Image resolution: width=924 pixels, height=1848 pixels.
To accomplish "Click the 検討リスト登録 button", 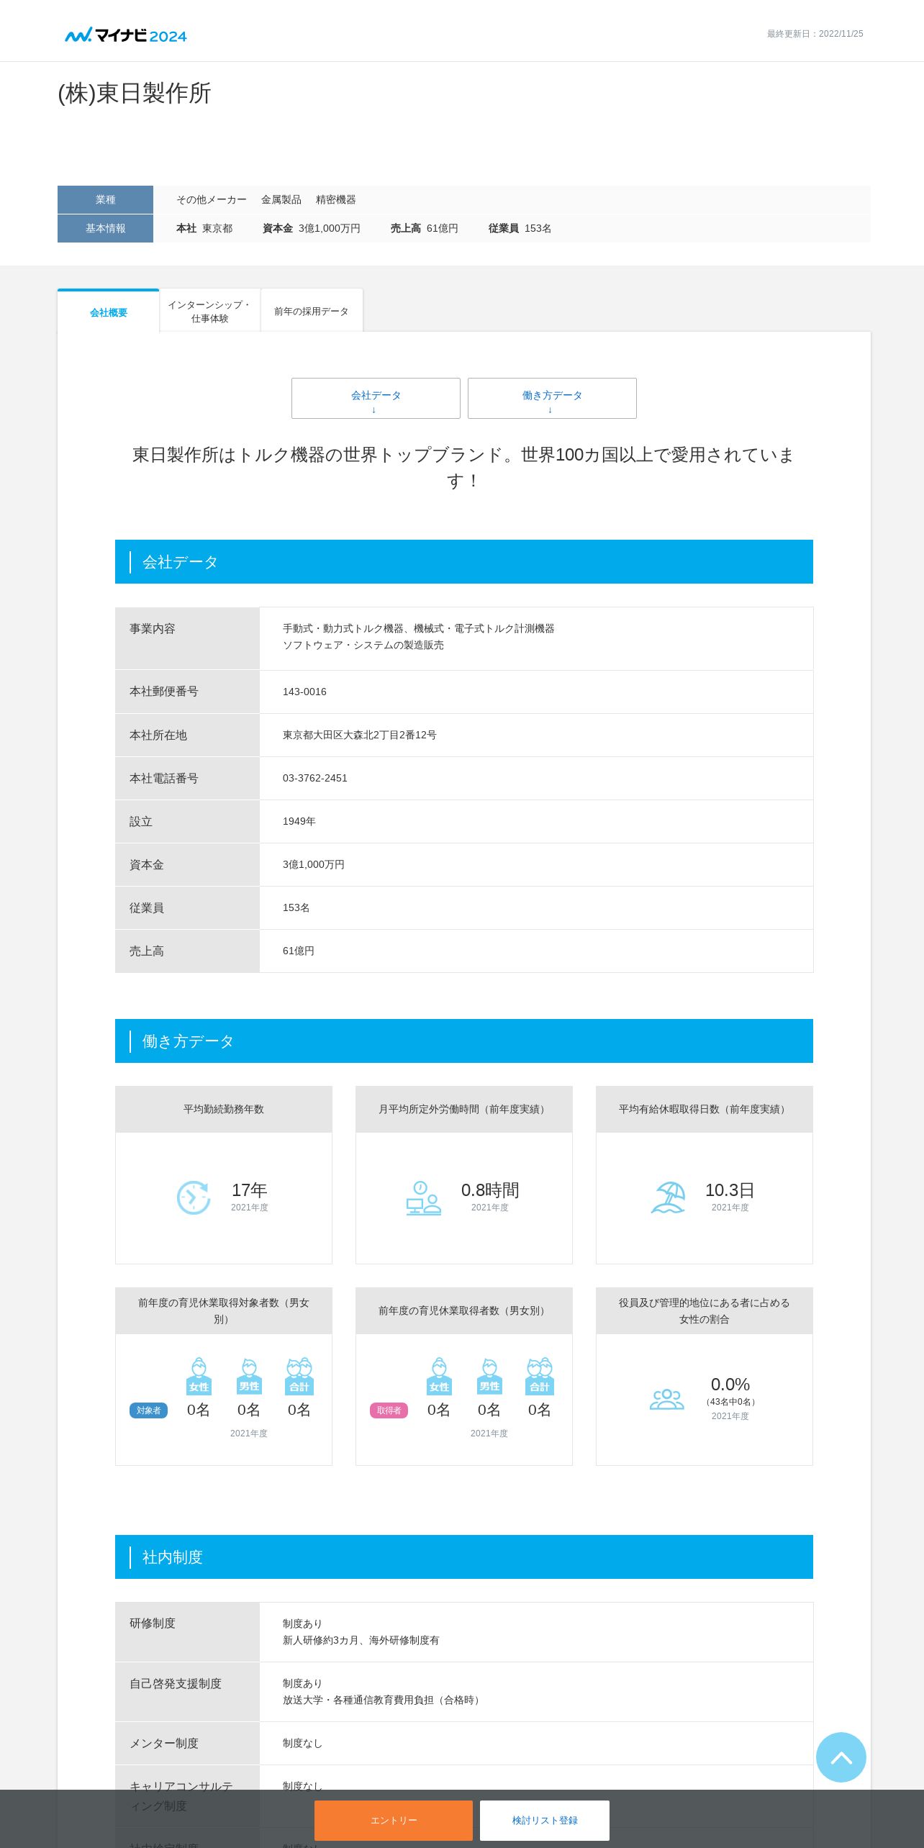I will (545, 1820).
